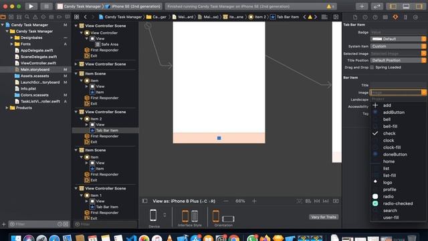This screenshot has height=241, width=428.
Task: Open AppDelegate.swift file
Action: 37,50
